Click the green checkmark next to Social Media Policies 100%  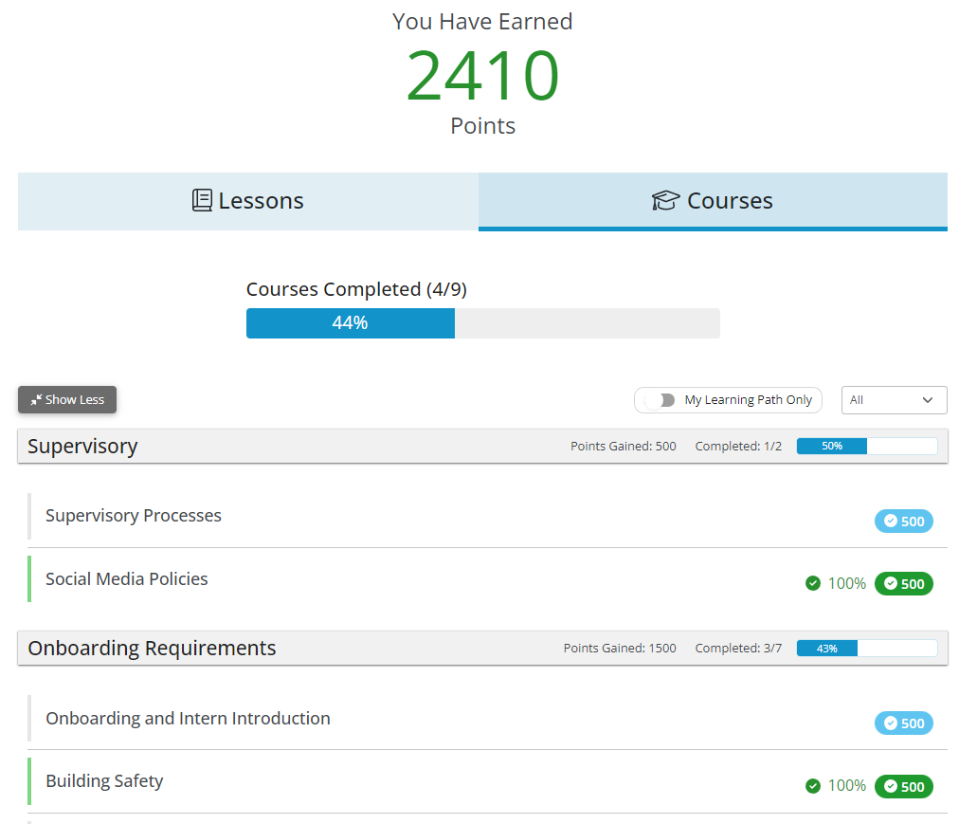click(x=813, y=583)
